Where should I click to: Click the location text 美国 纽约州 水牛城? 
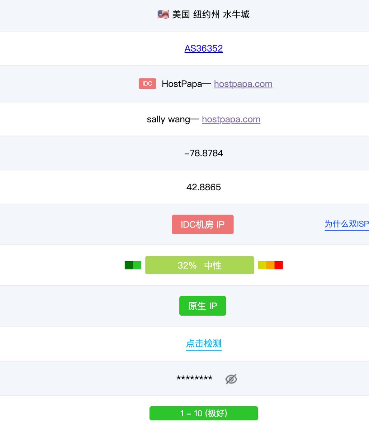(211, 14)
